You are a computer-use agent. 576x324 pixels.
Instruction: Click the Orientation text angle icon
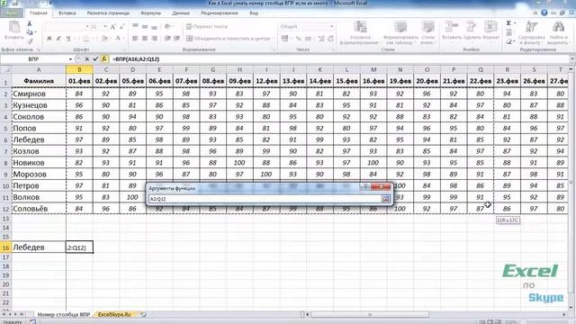tap(168, 26)
